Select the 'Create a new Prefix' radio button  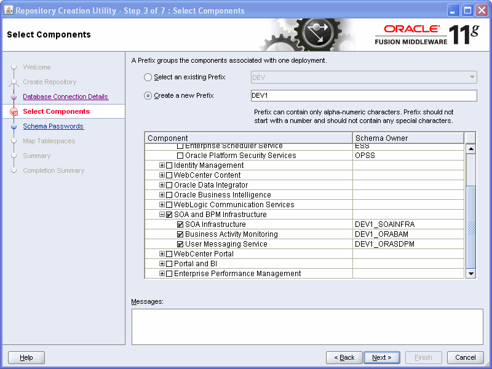tap(148, 96)
